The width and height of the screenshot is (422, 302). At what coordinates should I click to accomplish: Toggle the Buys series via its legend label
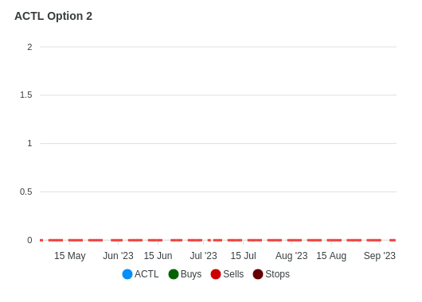coord(191,274)
